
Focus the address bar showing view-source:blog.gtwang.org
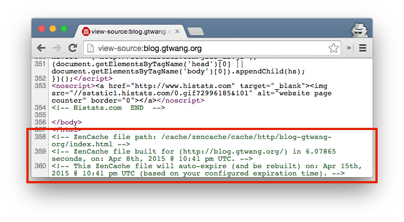pos(212,48)
